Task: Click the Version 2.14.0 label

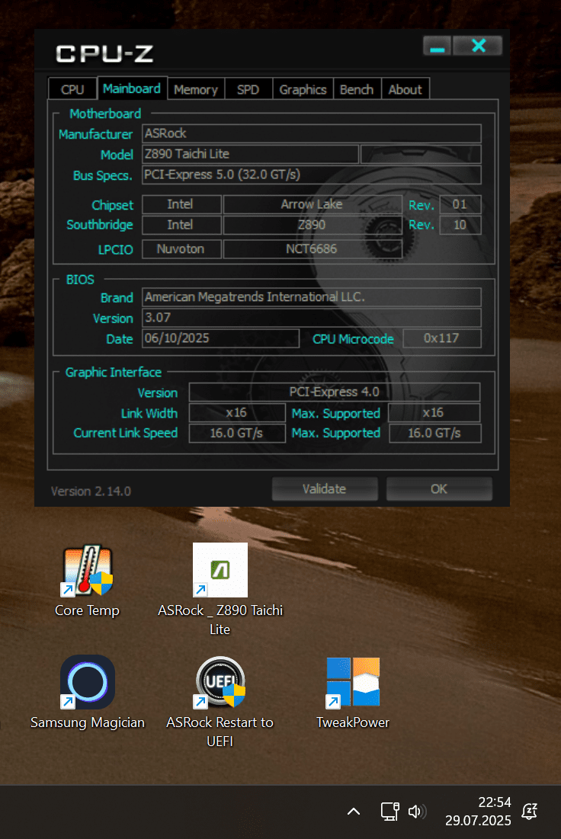Action: [x=91, y=492]
